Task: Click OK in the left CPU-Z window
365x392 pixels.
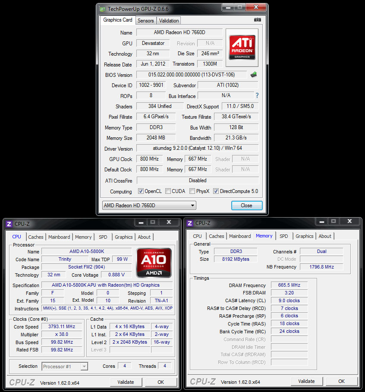Action: tap(161, 382)
